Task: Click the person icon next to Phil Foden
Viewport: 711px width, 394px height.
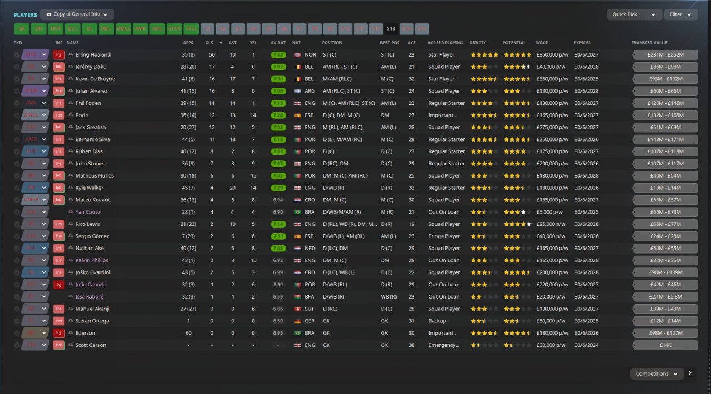Action: tap(71, 103)
